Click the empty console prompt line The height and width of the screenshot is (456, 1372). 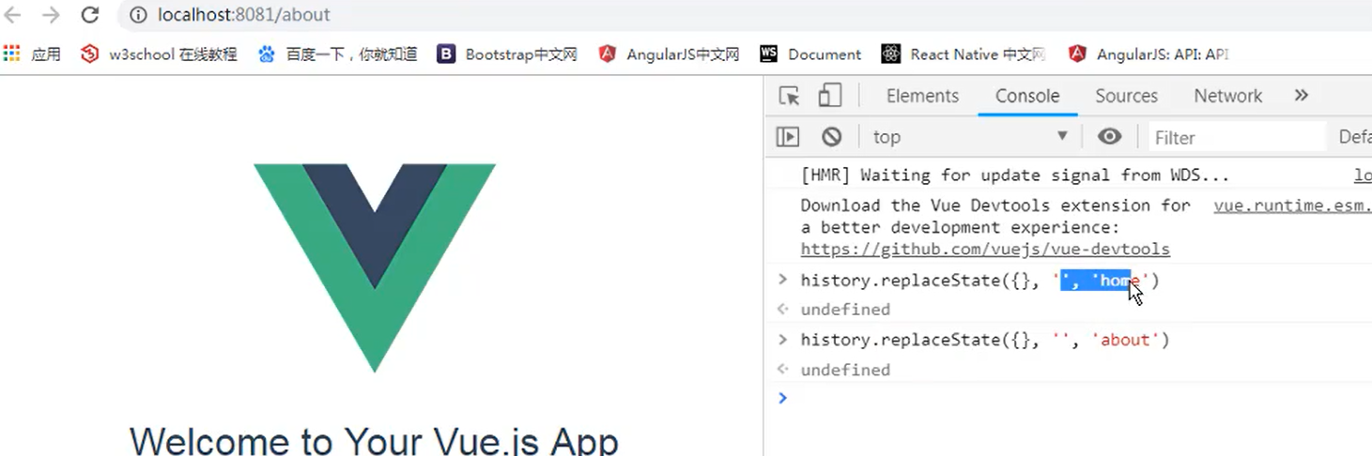[1075, 399]
